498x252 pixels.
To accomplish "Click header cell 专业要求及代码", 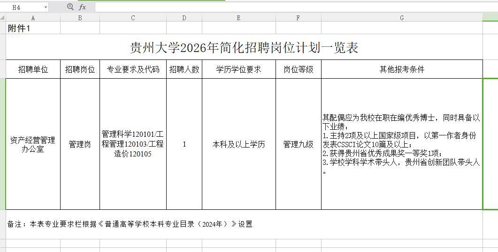I will tap(133, 69).
